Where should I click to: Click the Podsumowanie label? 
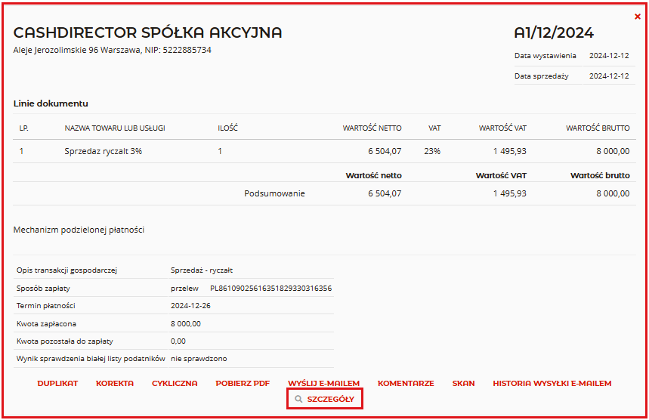274,193
